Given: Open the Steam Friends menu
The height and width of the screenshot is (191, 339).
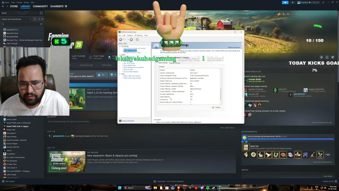Looking at the screenshot, I should (19, 2).
